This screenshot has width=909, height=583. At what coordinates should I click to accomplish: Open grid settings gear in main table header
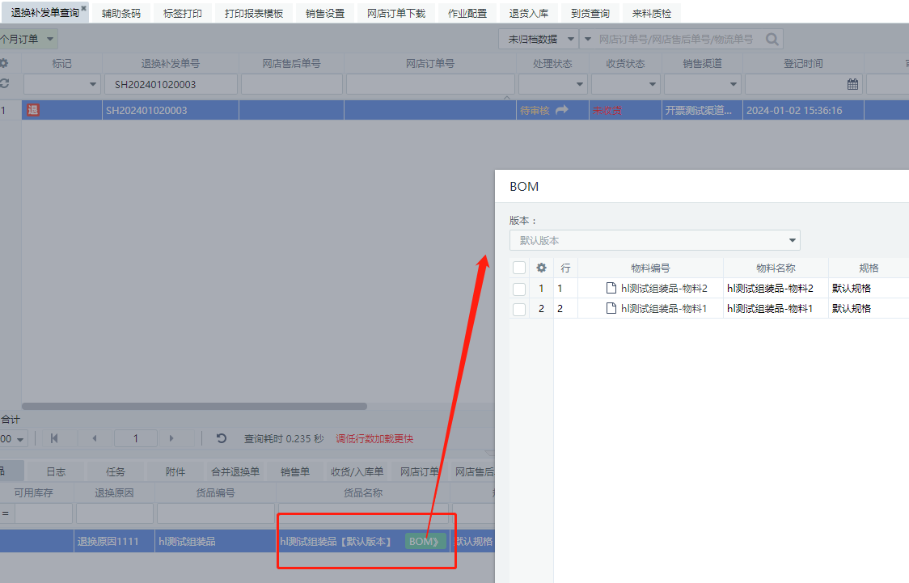(x=4, y=63)
